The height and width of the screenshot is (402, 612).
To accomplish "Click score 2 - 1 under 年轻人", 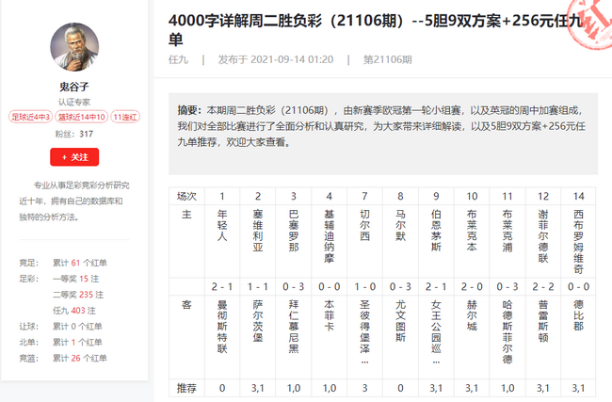I will coord(222,287).
